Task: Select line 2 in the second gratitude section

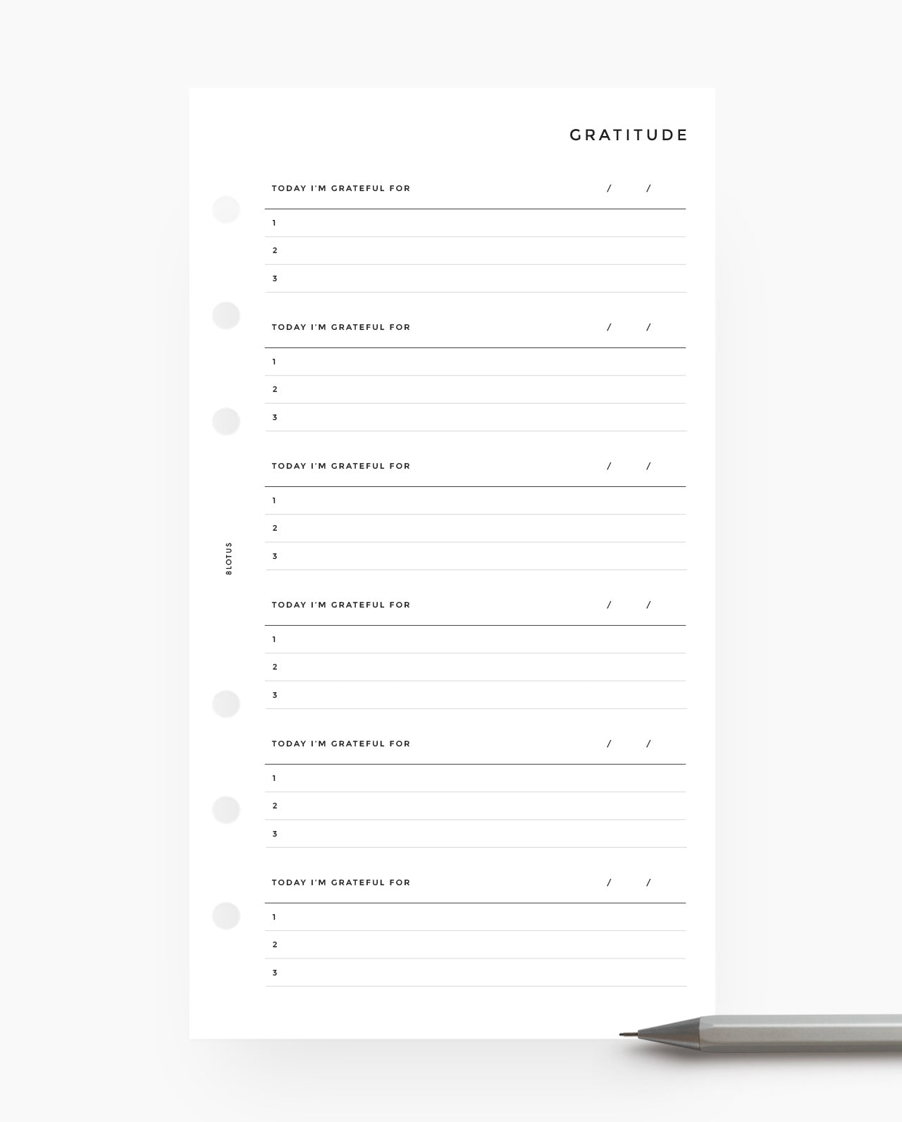Action: [476, 390]
